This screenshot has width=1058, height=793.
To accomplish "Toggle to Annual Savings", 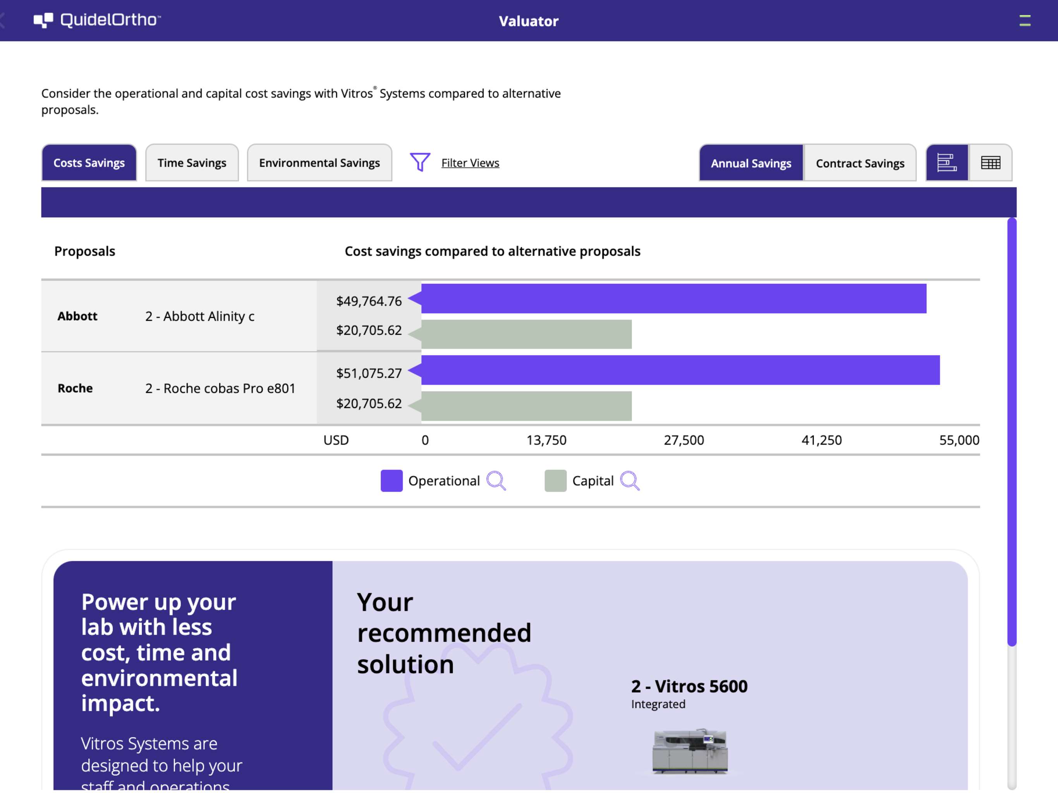I will point(751,163).
